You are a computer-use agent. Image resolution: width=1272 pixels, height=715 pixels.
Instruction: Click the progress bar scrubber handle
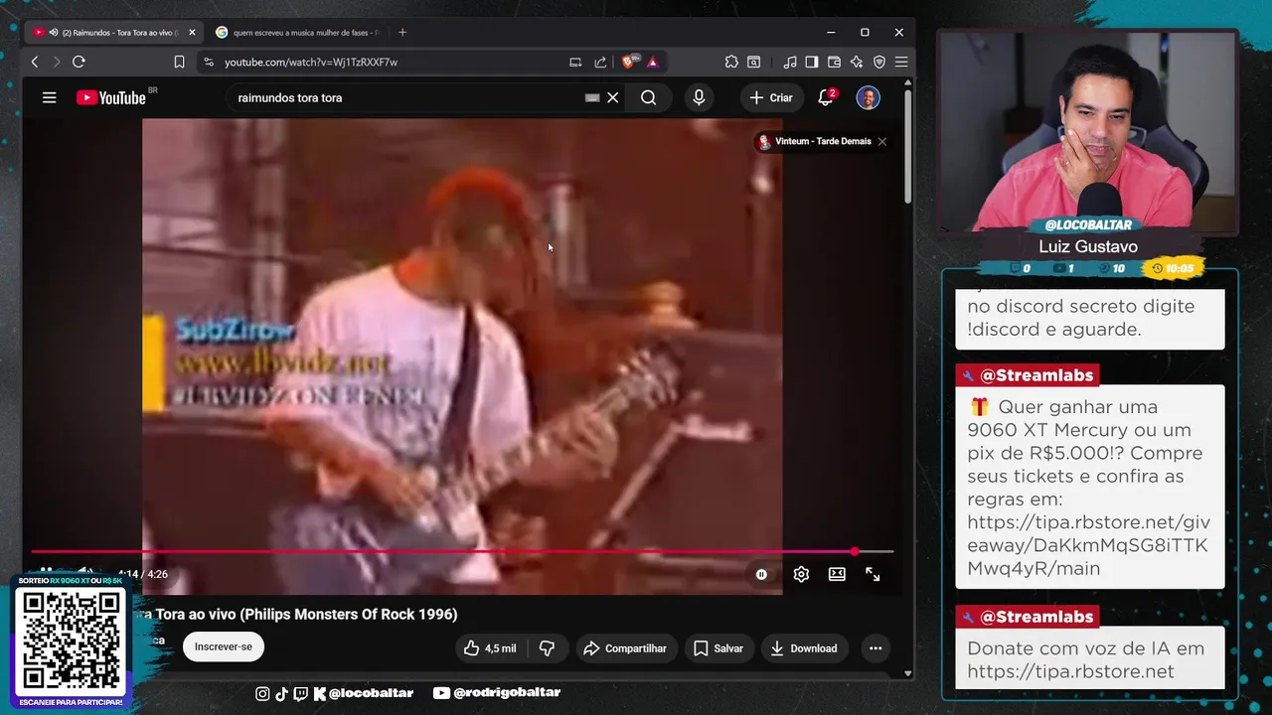point(855,551)
